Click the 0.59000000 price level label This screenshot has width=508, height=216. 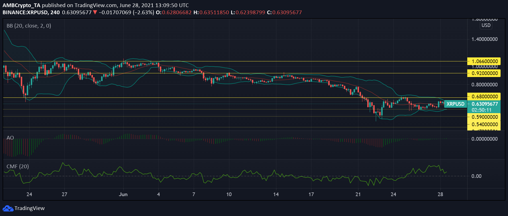pyautogui.click(x=484, y=117)
